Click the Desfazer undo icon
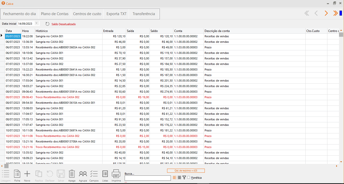Viewport: 344px width, 184px height. click(x=50, y=174)
